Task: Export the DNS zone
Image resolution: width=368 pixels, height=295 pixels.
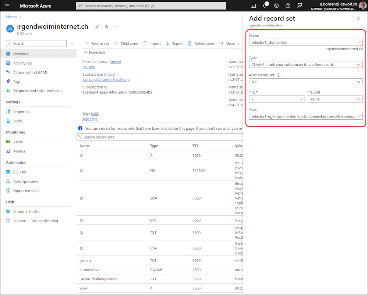Action: click(174, 44)
